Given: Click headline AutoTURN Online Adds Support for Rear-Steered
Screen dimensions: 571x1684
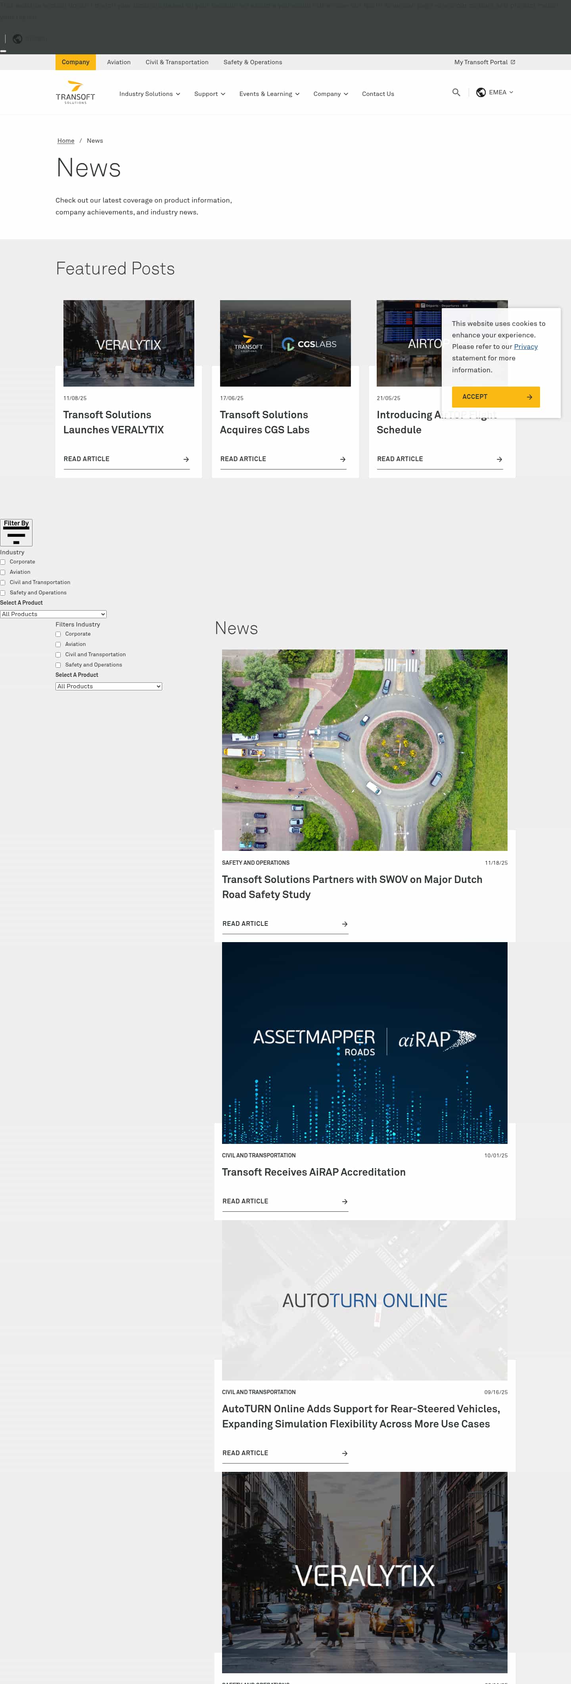Looking at the screenshot, I should coord(361,1417).
